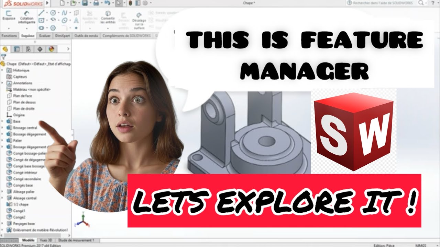Expand the Annotations folder
The height and width of the screenshot is (247, 440).
pyautogui.click(x=3, y=83)
